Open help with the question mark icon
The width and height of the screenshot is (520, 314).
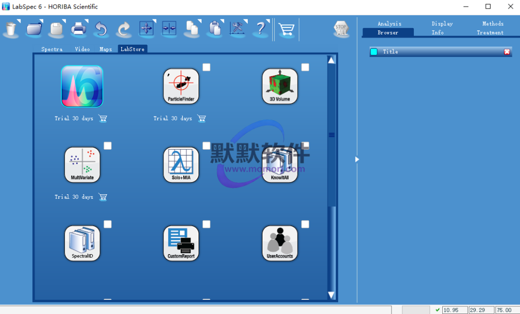pyautogui.click(x=261, y=29)
